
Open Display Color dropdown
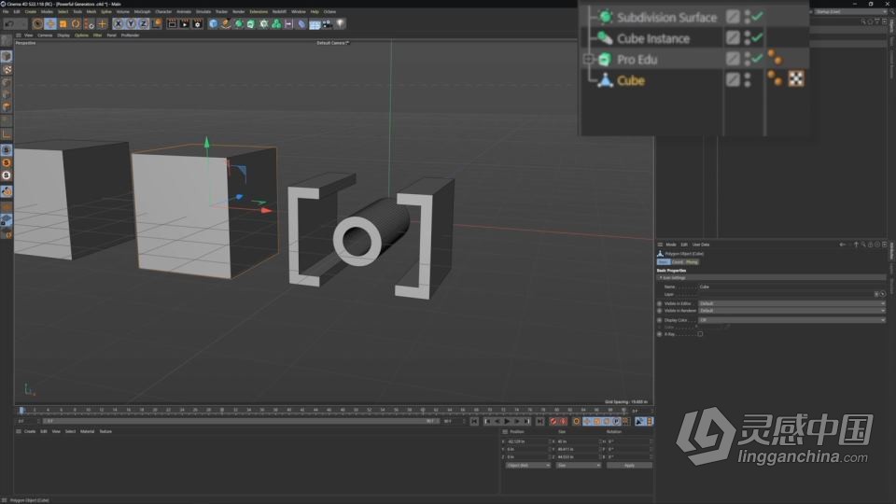pyautogui.click(x=791, y=320)
